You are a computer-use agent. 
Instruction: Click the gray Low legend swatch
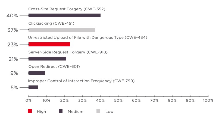point(98,111)
